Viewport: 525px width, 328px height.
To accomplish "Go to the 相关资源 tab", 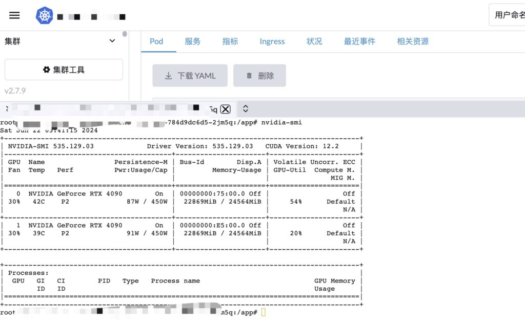I will click(x=413, y=41).
